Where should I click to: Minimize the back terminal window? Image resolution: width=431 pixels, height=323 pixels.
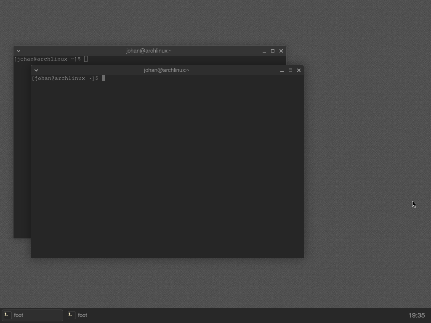[264, 51]
